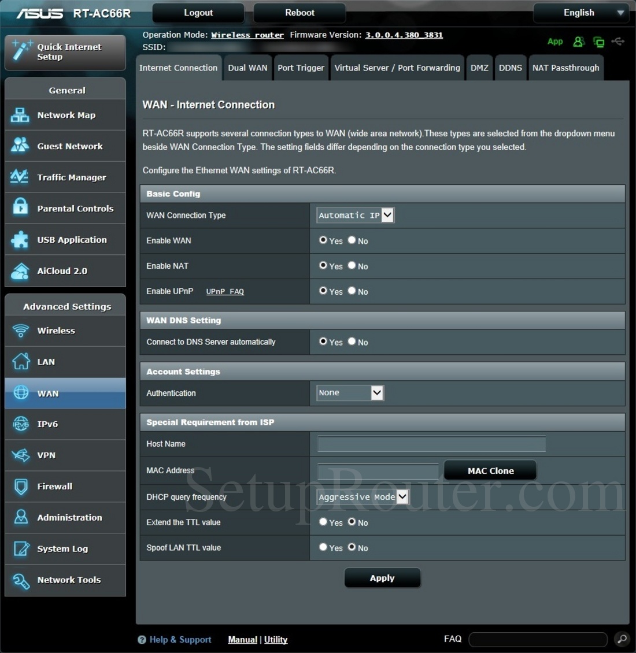The height and width of the screenshot is (653, 636).
Task: Click the Host Name input field
Action: (x=431, y=444)
